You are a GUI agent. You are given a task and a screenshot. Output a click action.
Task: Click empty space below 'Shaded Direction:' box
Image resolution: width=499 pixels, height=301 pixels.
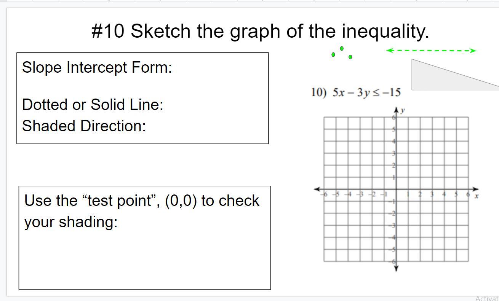click(142, 164)
